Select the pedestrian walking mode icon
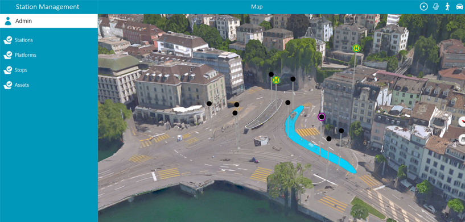Image resolution: width=465 pixels, height=222 pixels. [447, 6]
